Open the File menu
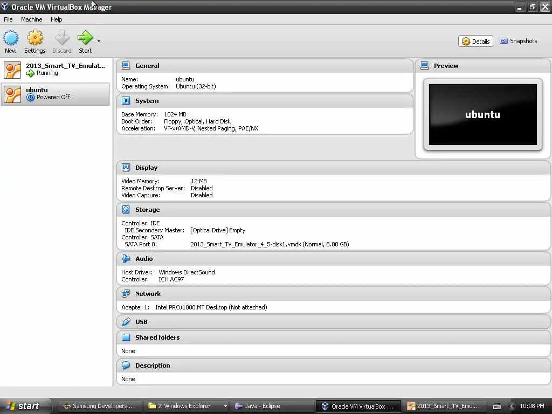Viewport: 552px width, 414px height. (8, 19)
